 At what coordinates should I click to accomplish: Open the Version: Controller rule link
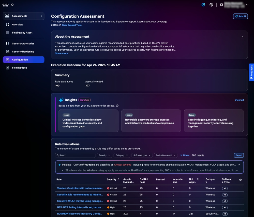coord(80,188)
